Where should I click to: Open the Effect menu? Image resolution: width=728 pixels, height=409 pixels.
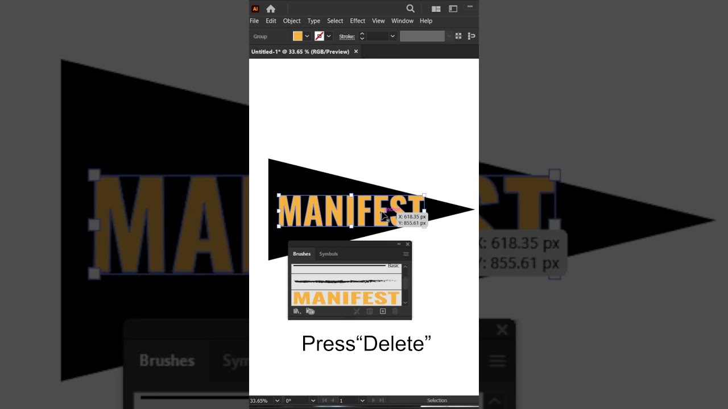click(x=358, y=21)
